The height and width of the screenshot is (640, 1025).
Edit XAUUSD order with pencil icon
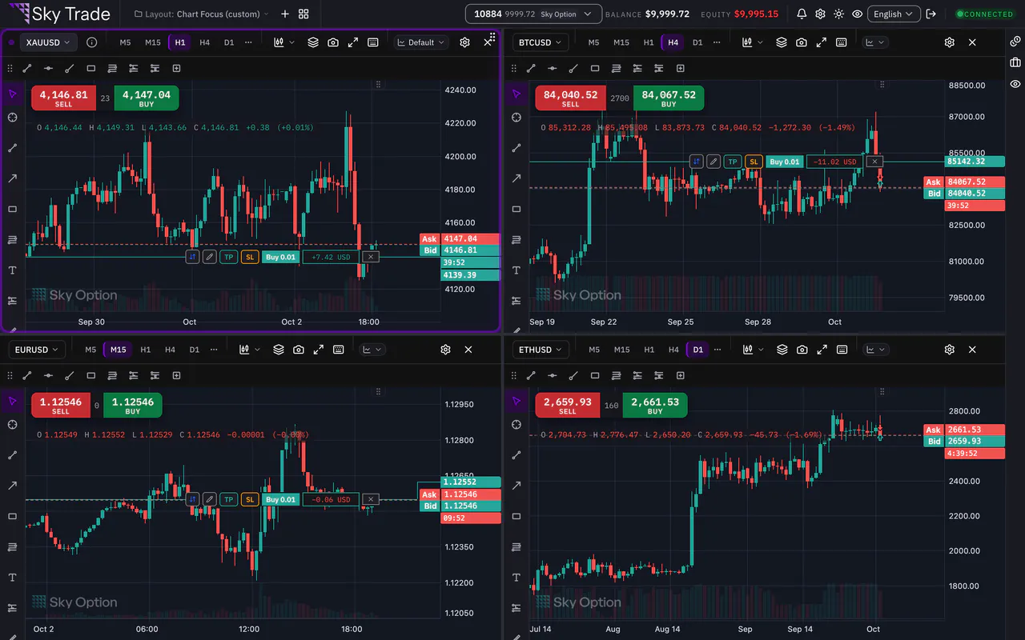coord(209,257)
